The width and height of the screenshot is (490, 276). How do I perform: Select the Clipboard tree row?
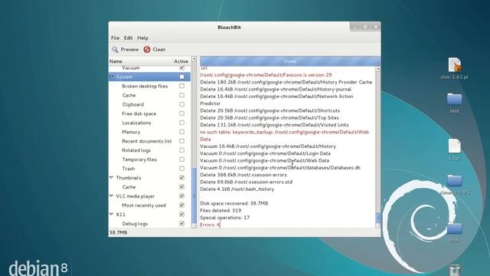click(x=149, y=104)
